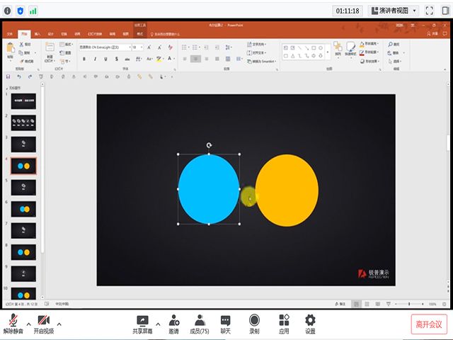This screenshot has height=340, width=453.
Task: Open the 聊天 chat panel
Action: click(226, 320)
